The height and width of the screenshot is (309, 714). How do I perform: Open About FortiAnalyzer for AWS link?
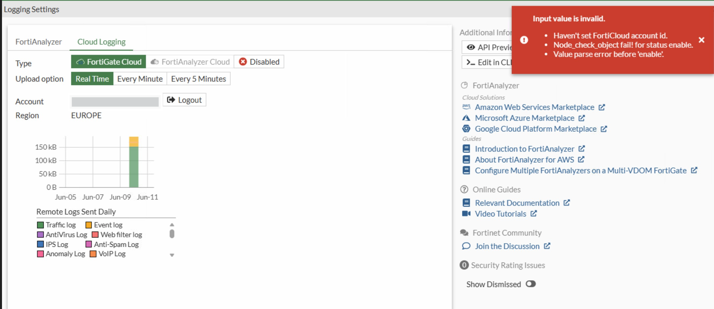coord(524,159)
